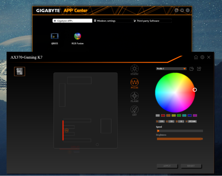Select the cyan preset swatch

[184, 115]
